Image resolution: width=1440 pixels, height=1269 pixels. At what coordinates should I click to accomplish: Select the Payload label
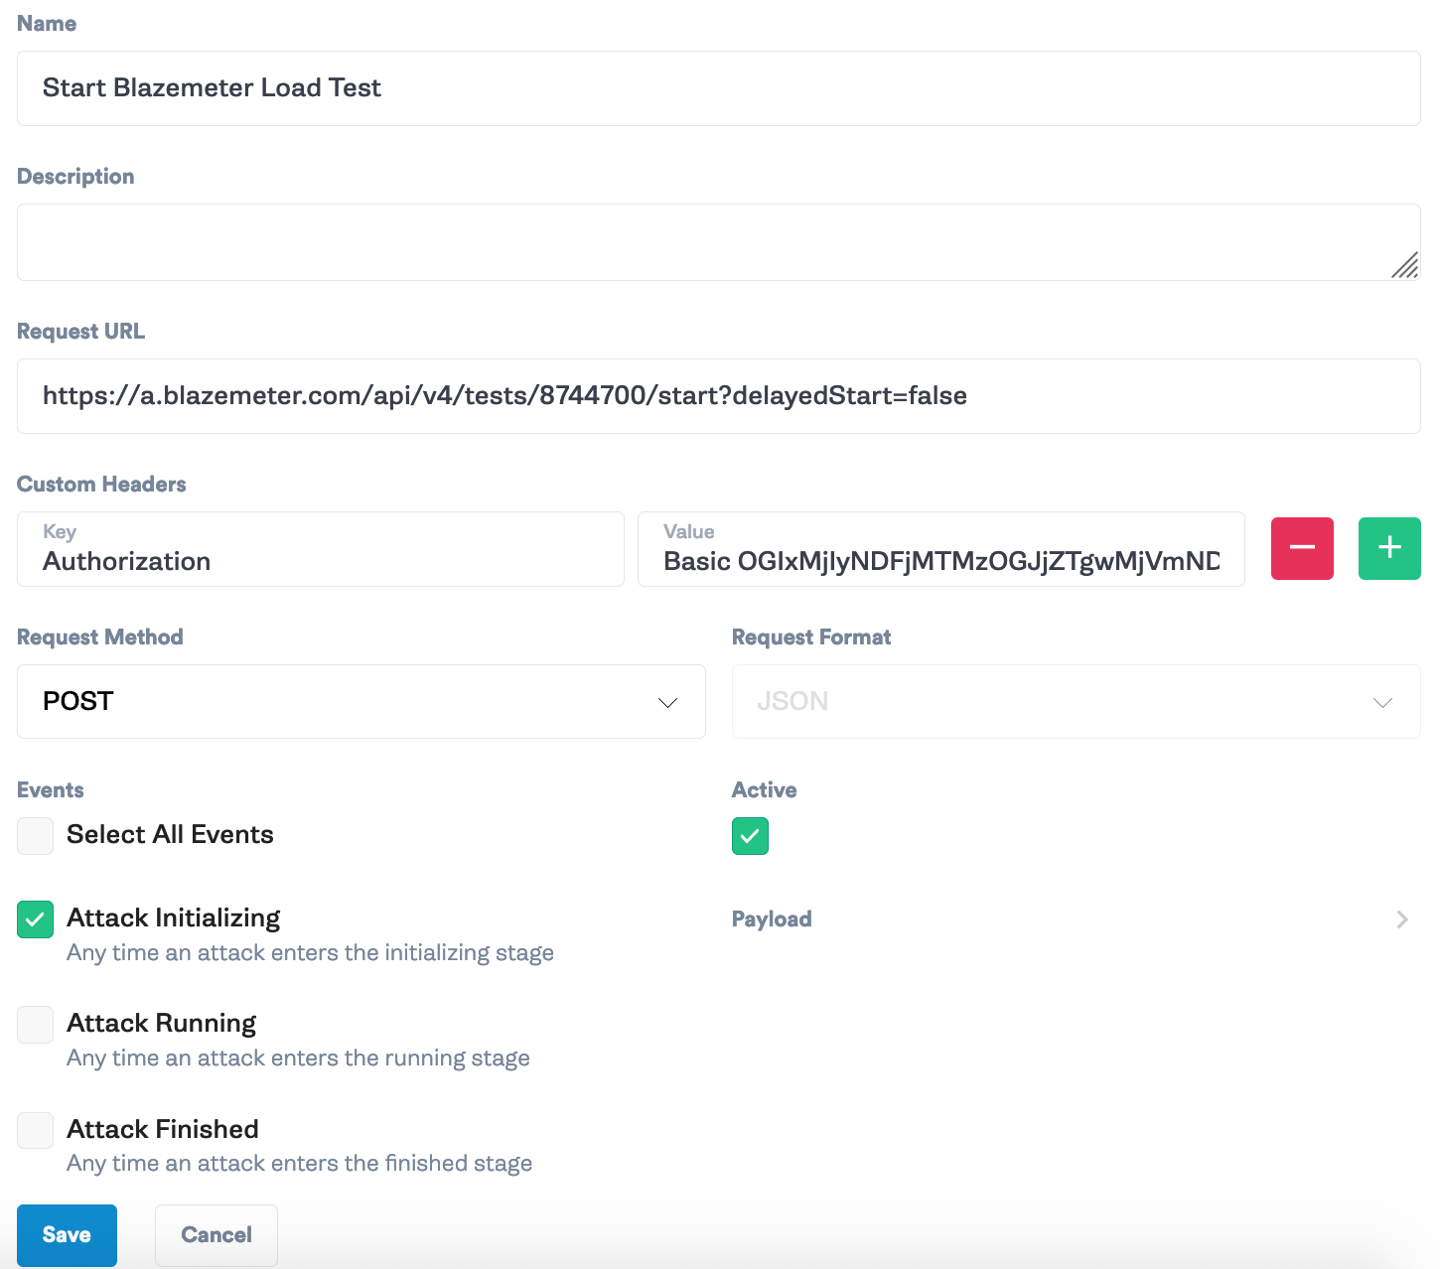[772, 919]
